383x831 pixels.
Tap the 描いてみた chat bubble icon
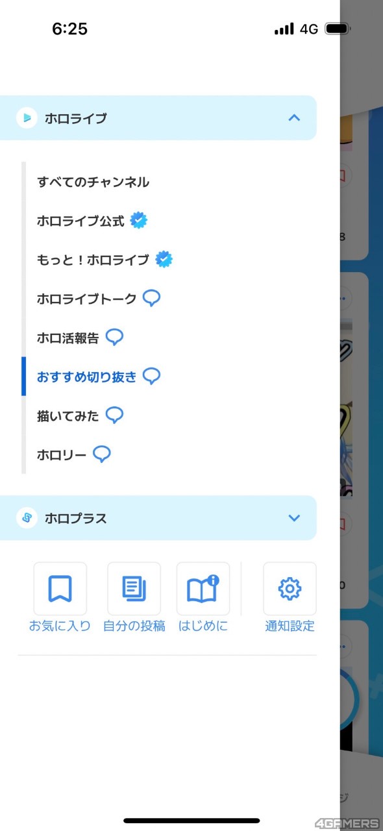click(x=115, y=415)
